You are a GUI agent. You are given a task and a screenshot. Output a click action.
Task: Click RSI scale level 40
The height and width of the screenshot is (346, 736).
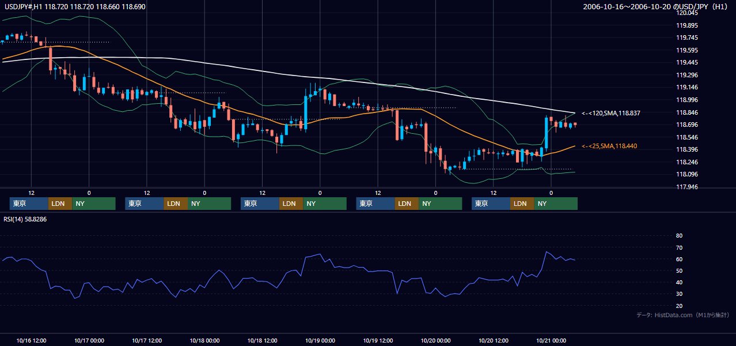679,282
